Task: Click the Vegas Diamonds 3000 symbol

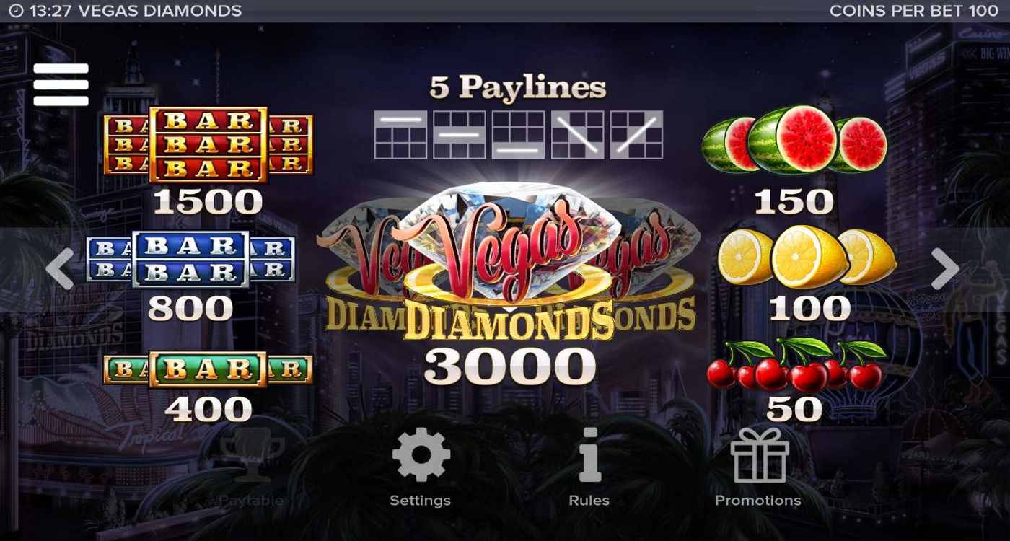Action: (x=508, y=263)
